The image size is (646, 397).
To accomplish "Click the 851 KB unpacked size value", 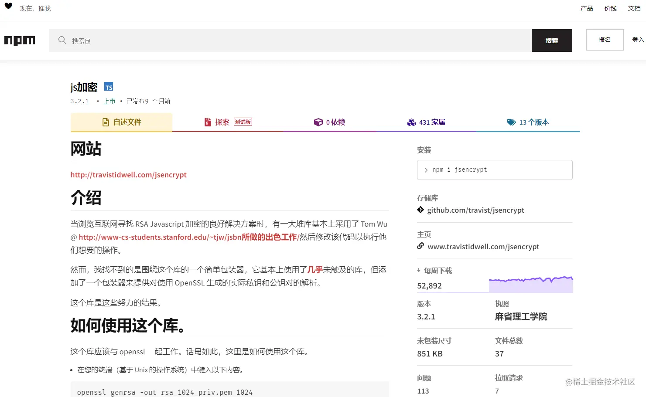I will (430, 354).
